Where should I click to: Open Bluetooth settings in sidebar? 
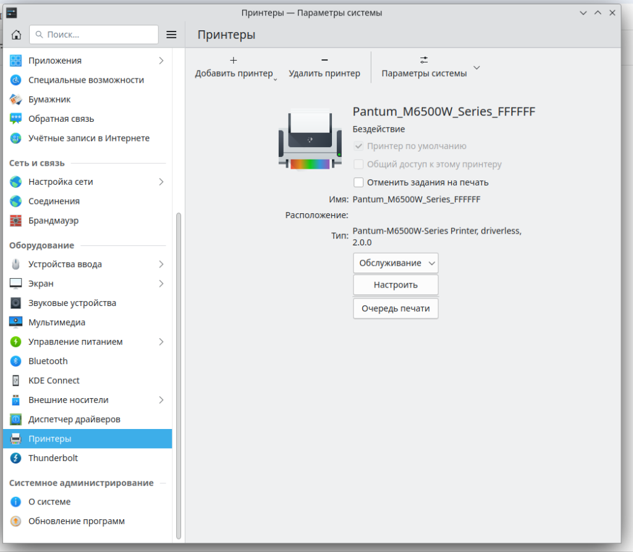[48, 361]
